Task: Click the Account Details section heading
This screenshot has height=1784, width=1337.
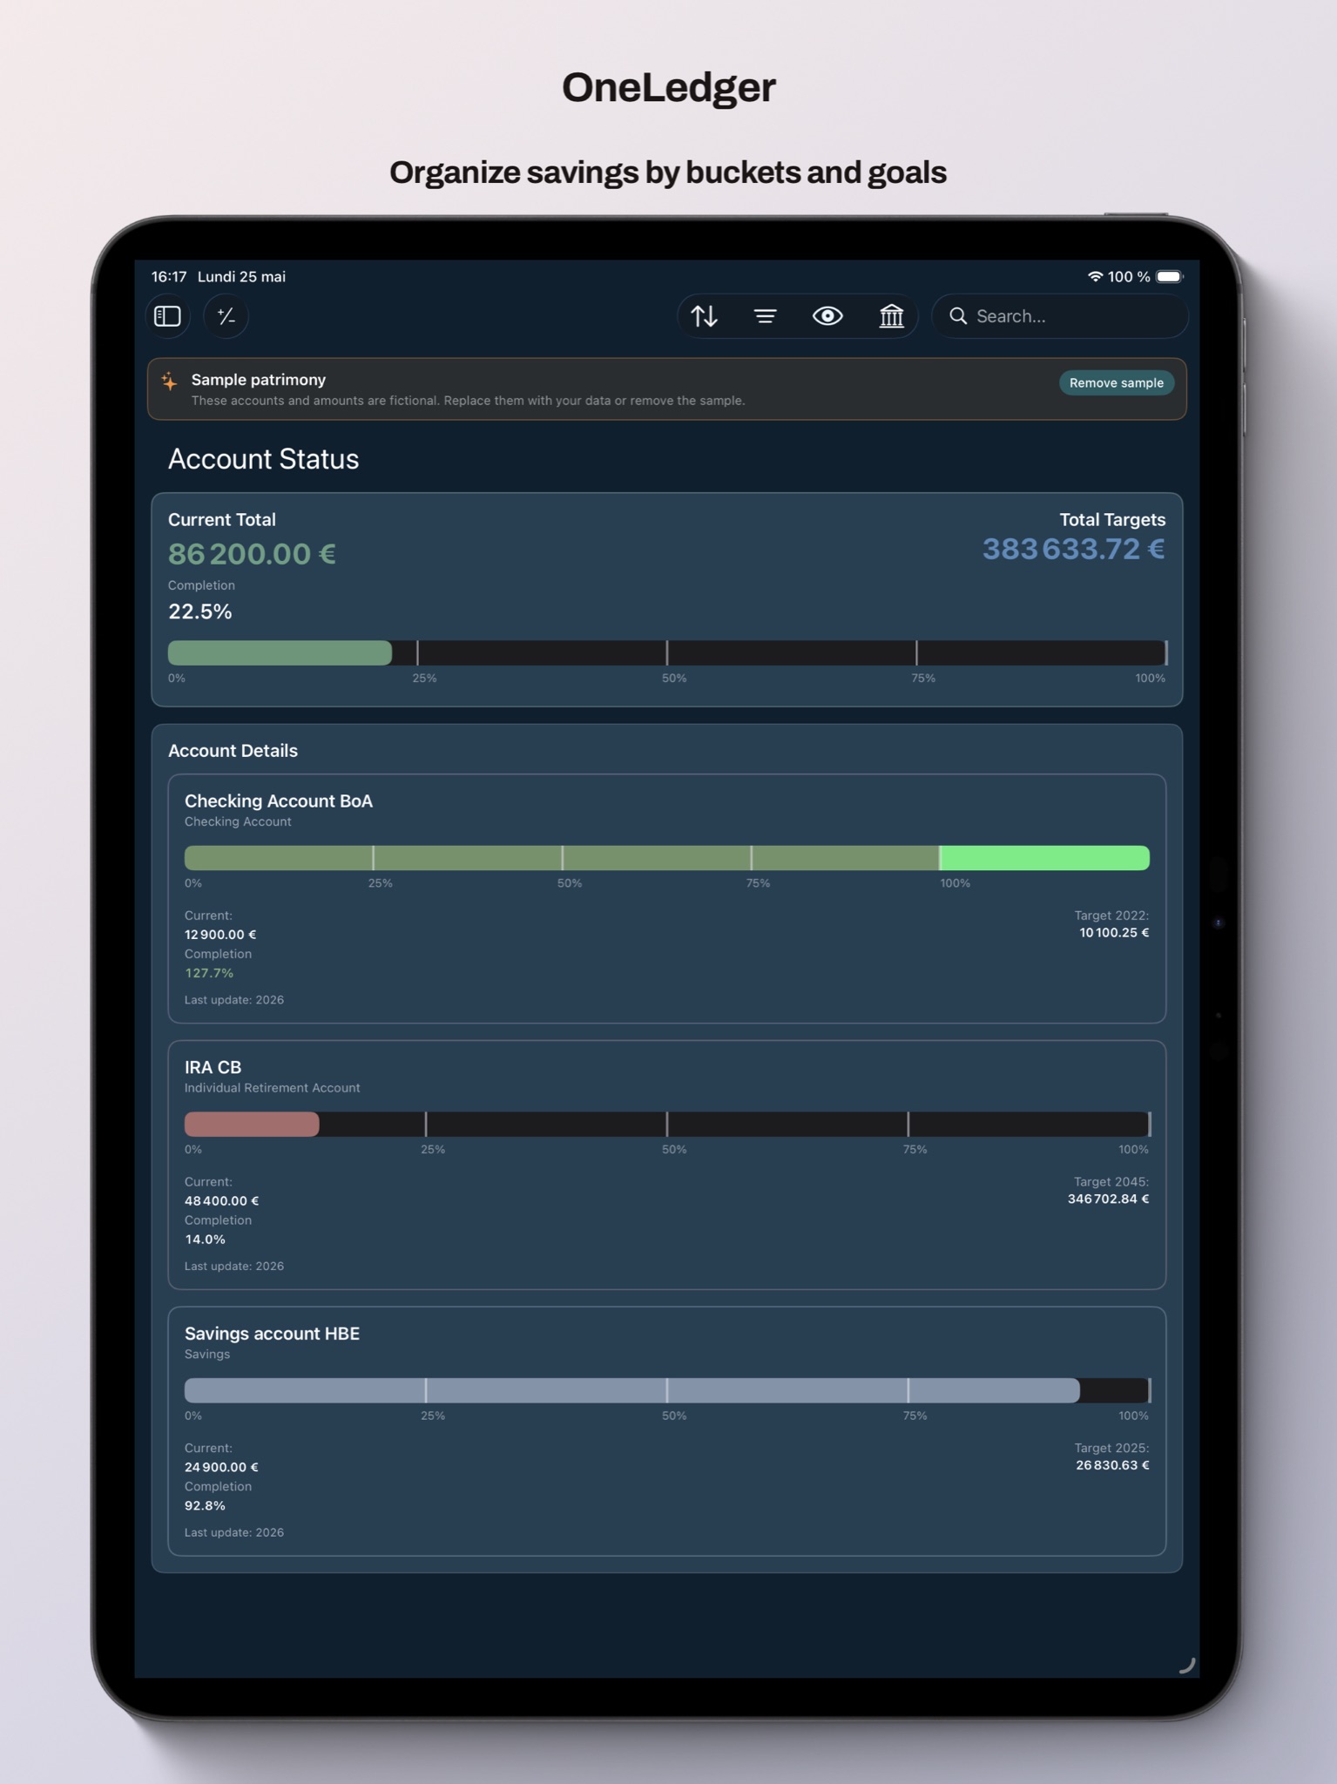Action: point(233,751)
